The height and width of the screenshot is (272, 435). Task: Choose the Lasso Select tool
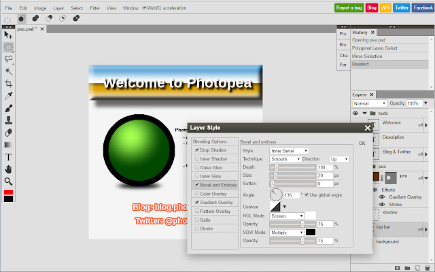[8, 59]
